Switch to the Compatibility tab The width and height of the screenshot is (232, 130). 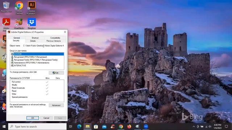55,38
